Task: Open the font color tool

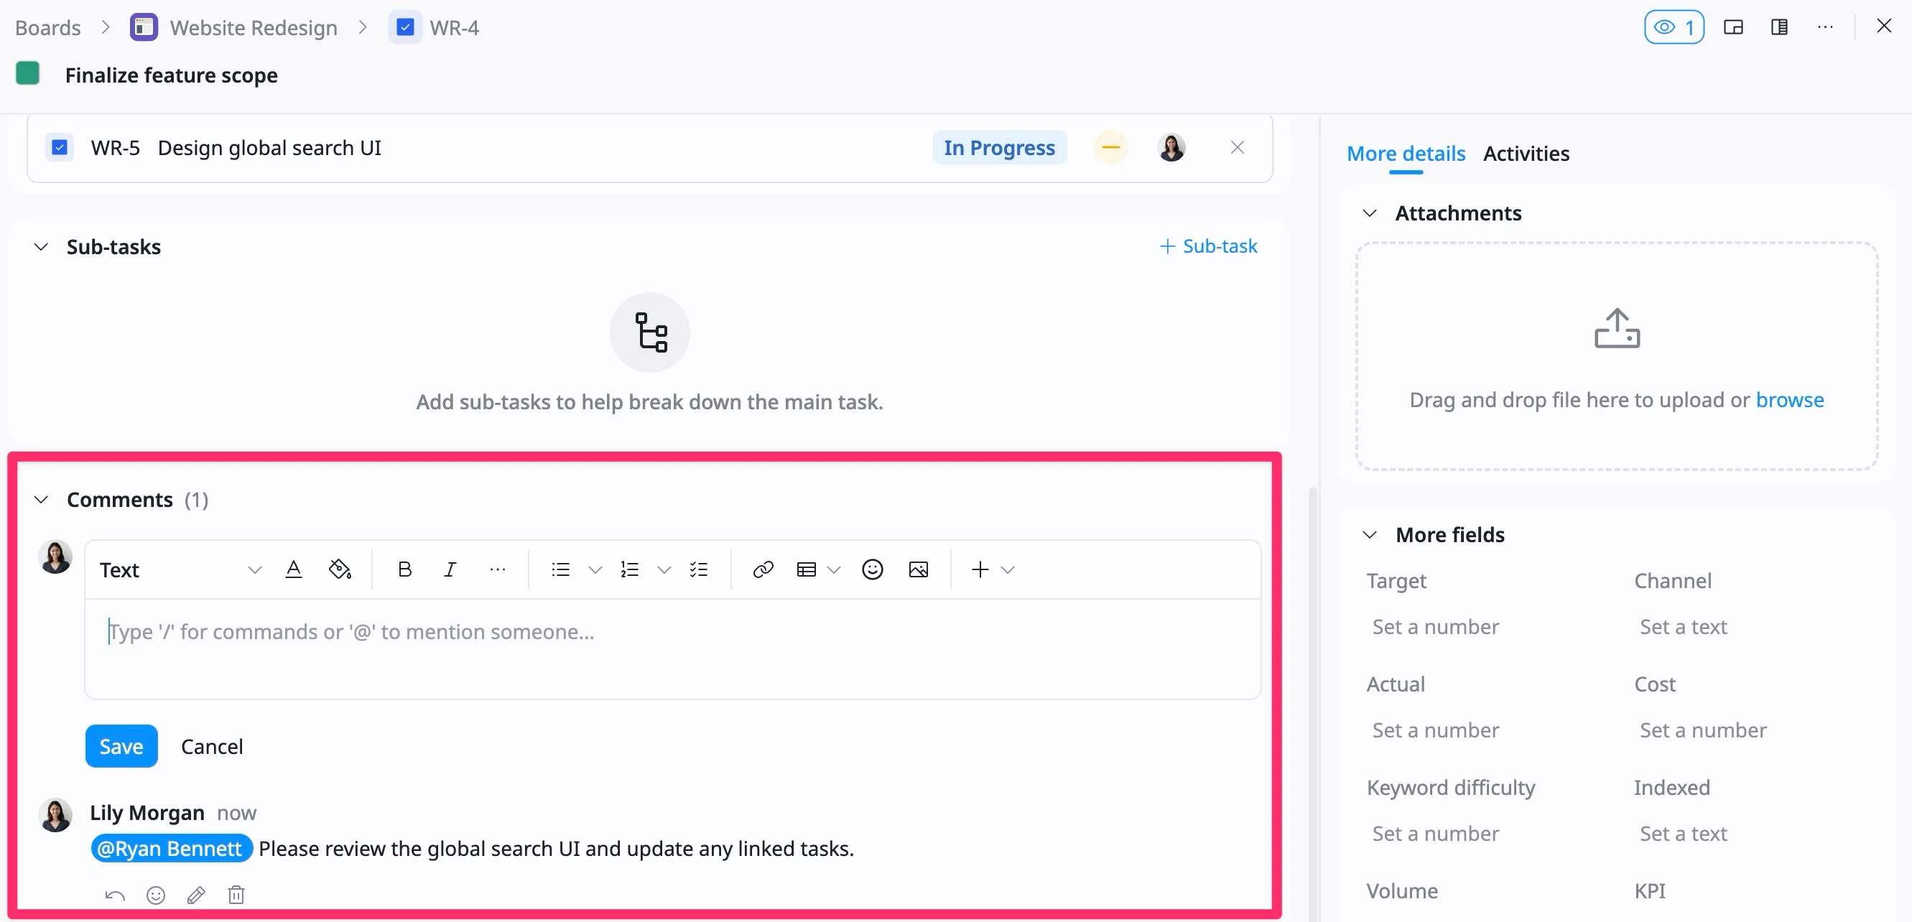Action: tap(294, 569)
